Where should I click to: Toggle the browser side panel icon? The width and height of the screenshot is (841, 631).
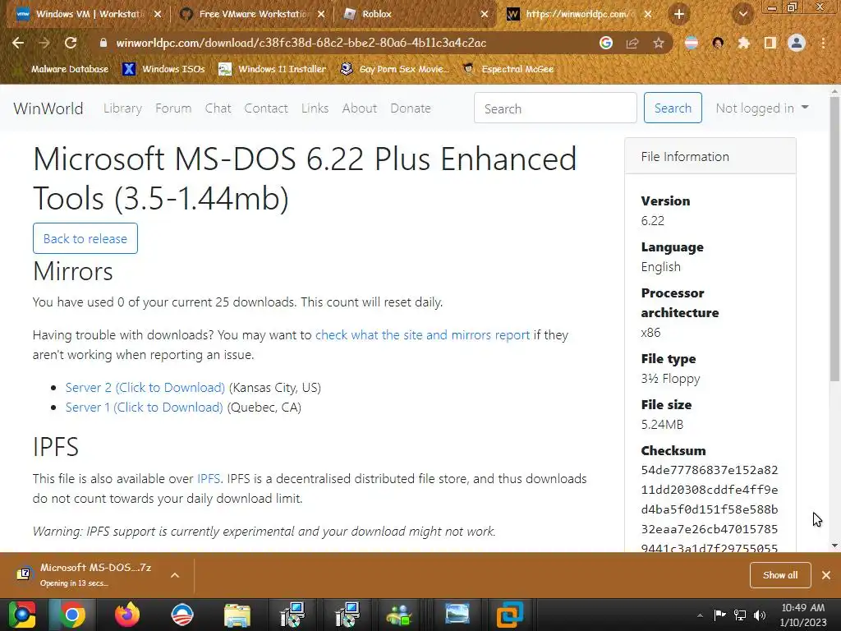click(770, 43)
